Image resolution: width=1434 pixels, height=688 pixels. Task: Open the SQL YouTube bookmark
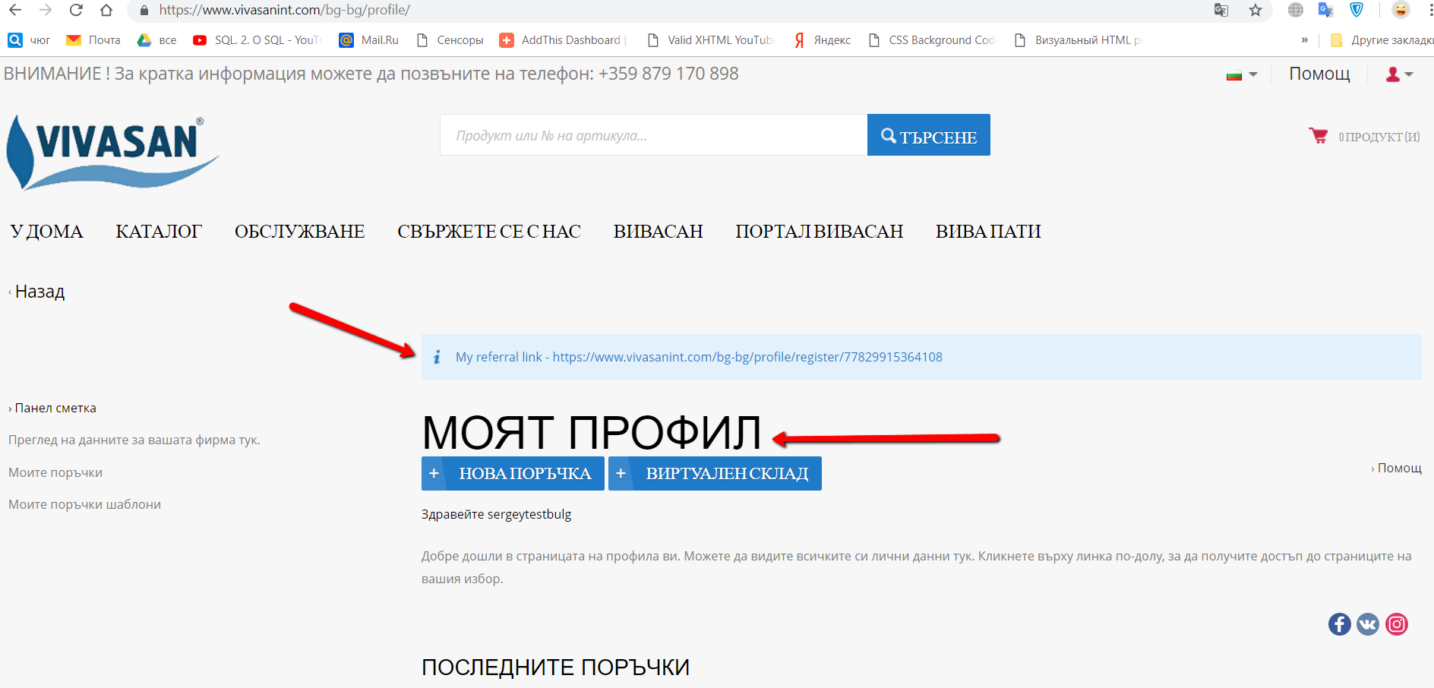(257, 40)
